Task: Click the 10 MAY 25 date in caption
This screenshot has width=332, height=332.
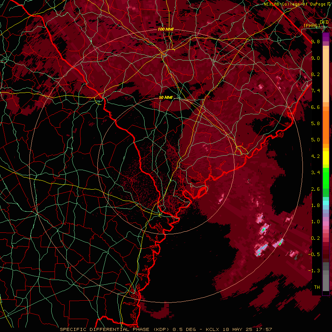Action: tap(238, 329)
